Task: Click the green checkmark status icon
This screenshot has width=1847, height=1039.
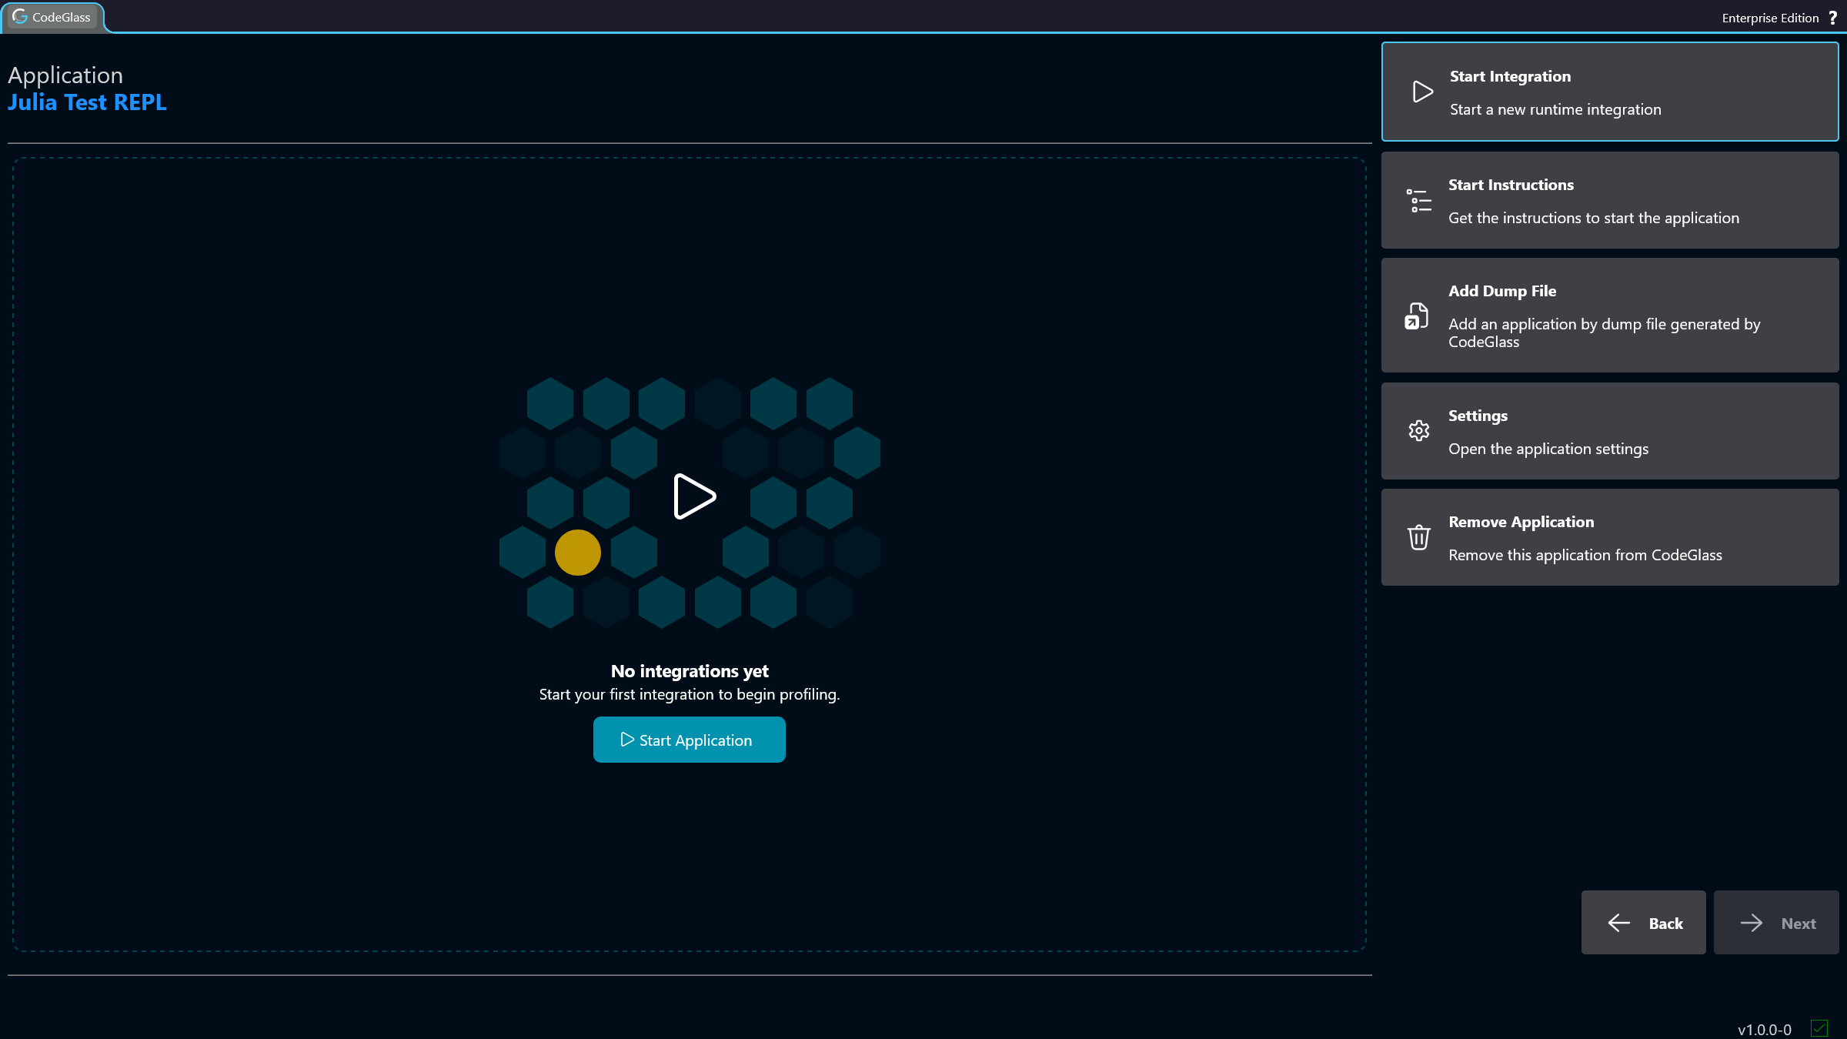Action: (1820, 1028)
